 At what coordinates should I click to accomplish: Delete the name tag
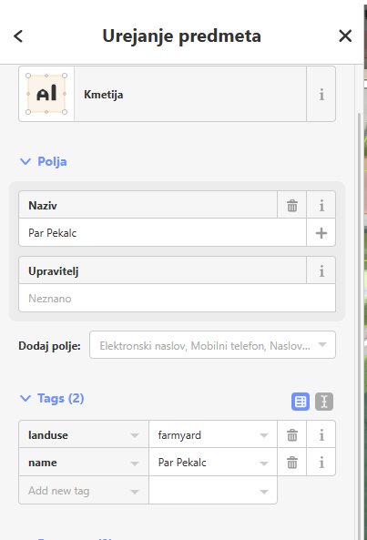coord(292,463)
